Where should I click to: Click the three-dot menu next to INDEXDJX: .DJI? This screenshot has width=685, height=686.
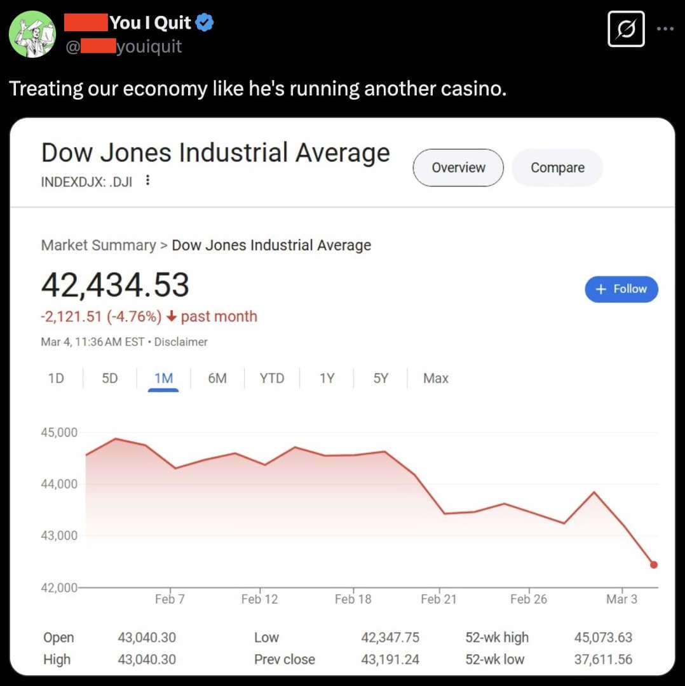pyautogui.click(x=147, y=180)
